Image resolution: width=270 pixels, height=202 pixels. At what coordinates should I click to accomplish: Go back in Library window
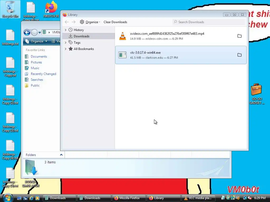[x=67, y=22]
